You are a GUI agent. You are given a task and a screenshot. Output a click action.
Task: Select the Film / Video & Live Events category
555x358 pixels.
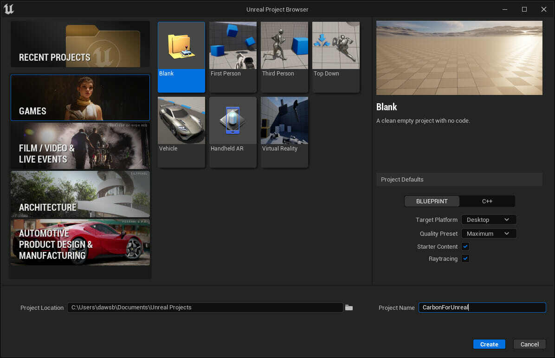tap(80, 146)
